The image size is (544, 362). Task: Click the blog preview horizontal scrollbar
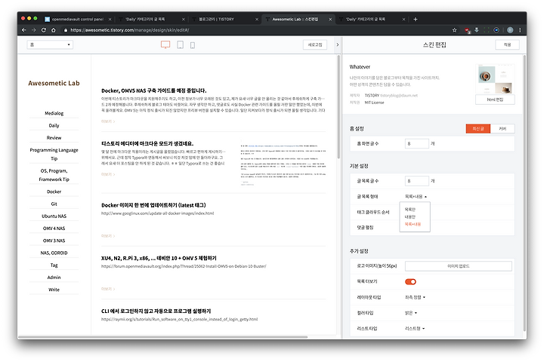(162, 336)
